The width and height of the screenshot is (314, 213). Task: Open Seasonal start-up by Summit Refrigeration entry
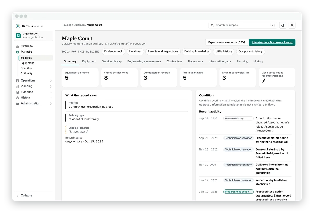[272, 153]
